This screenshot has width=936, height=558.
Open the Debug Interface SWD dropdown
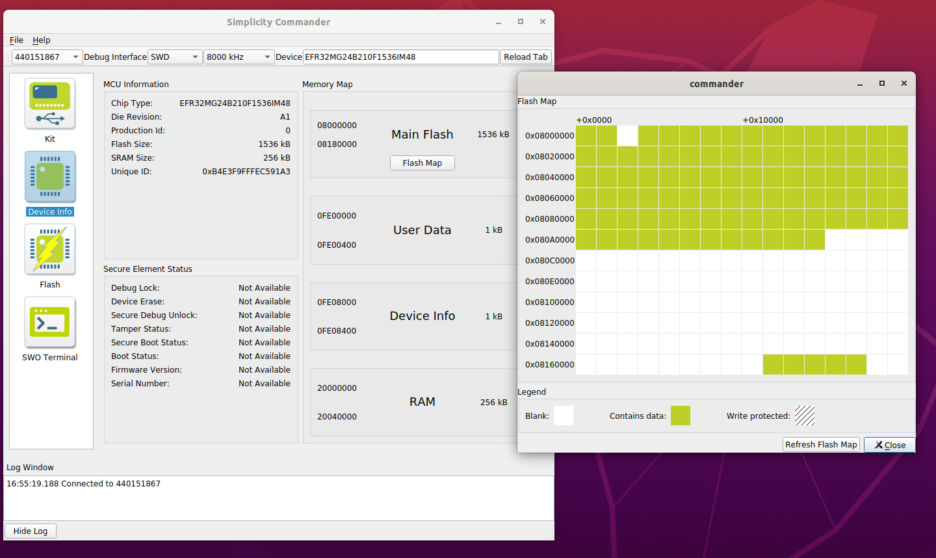[x=174, y=57]
